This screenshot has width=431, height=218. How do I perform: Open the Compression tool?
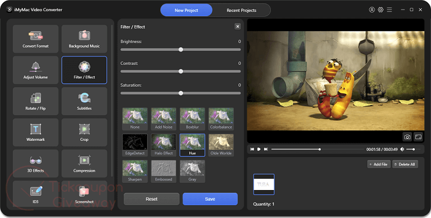coord(84,163)
